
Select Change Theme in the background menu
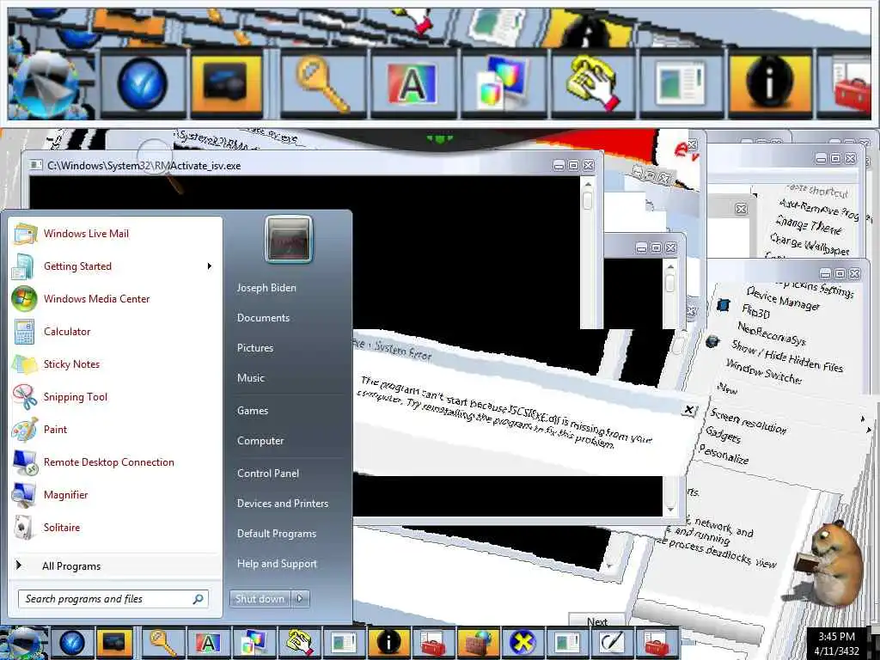coord(809,225)
